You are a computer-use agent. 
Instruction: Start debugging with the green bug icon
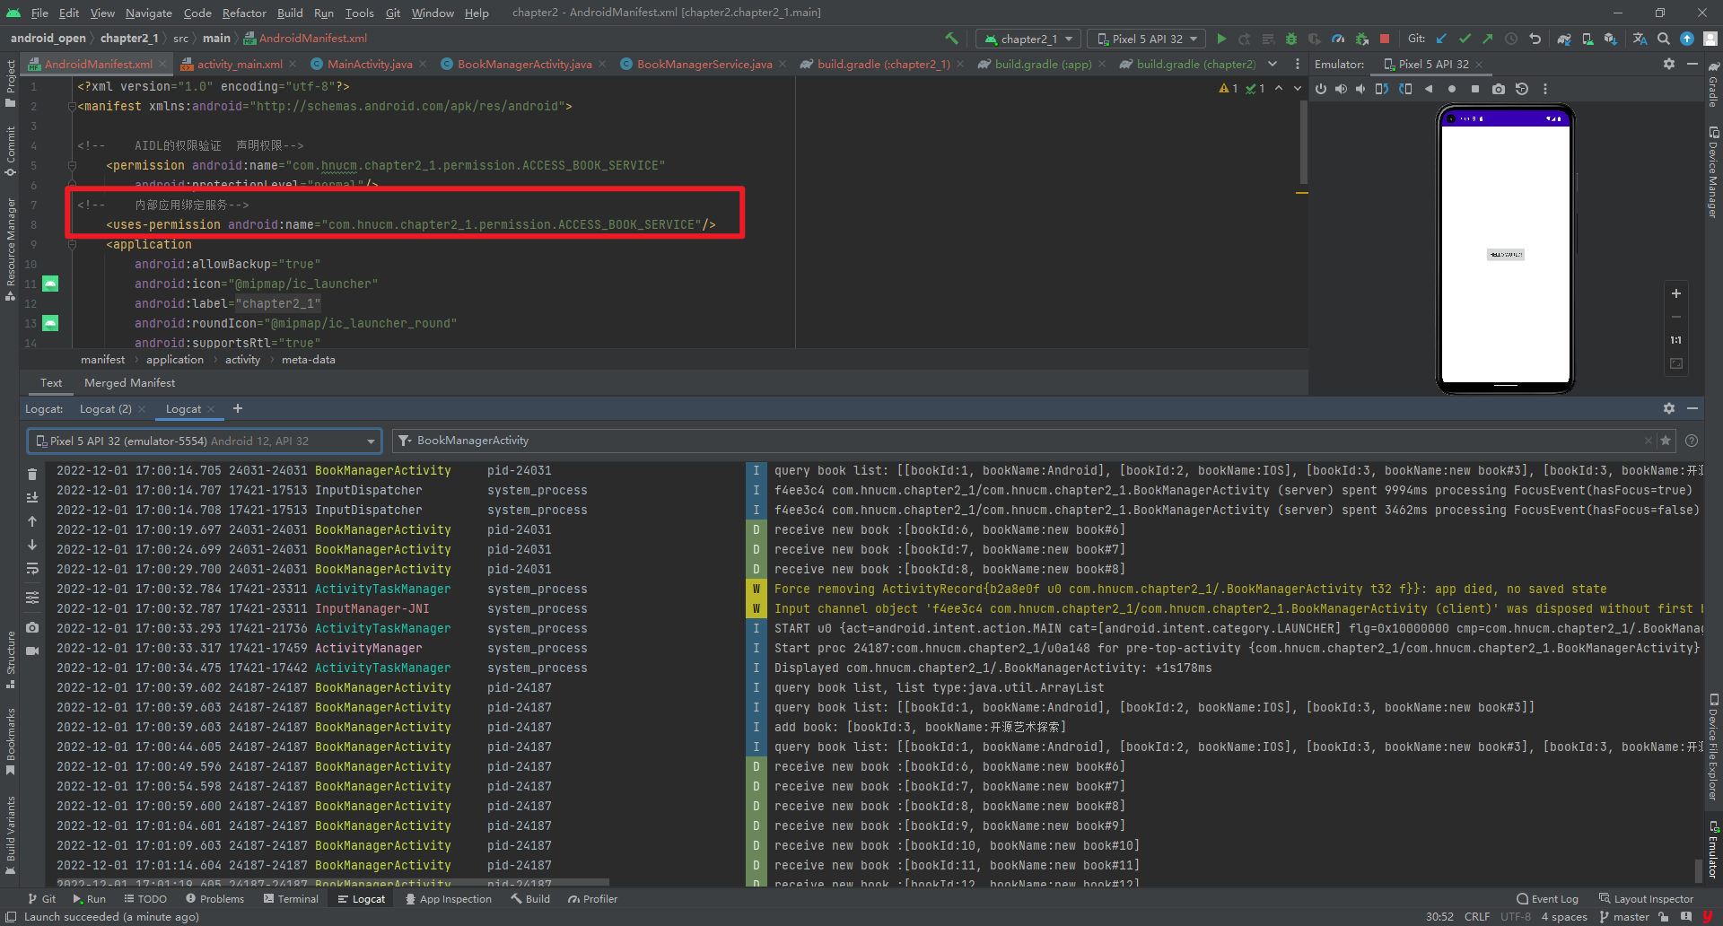tap(1291, 39)
